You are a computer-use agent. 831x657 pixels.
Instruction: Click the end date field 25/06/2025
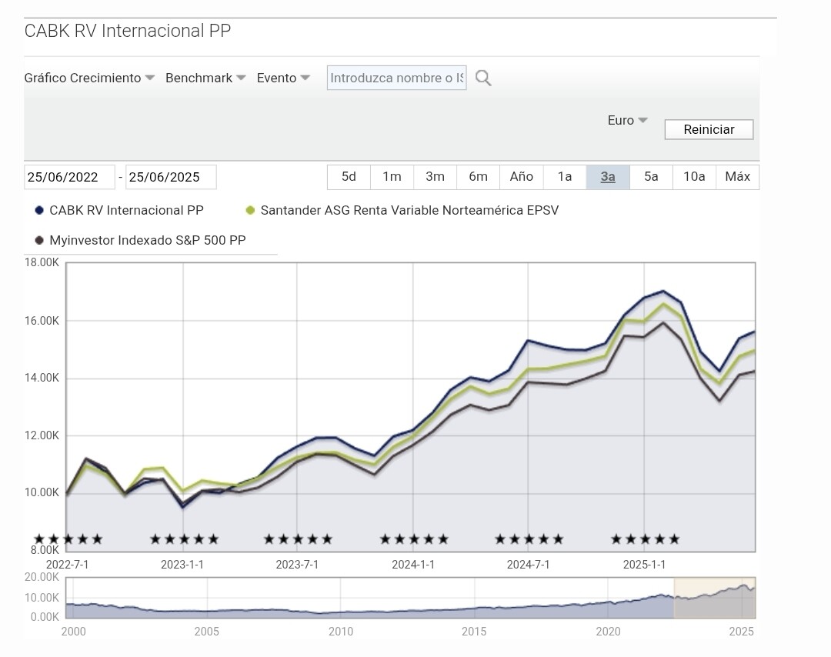click(171, 177)
